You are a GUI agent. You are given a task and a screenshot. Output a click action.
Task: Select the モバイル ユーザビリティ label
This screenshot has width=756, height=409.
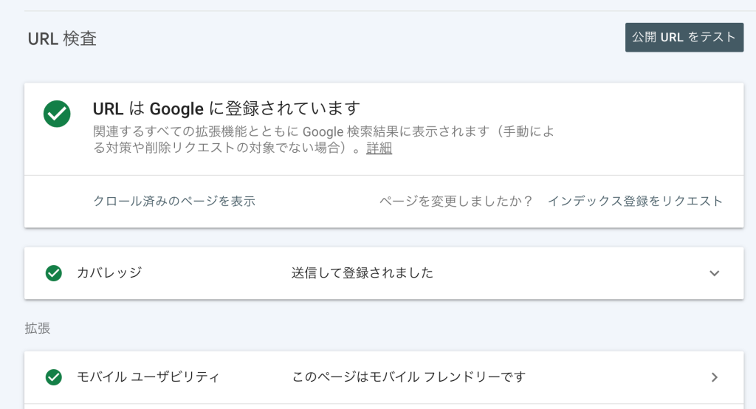coord(148,377)
